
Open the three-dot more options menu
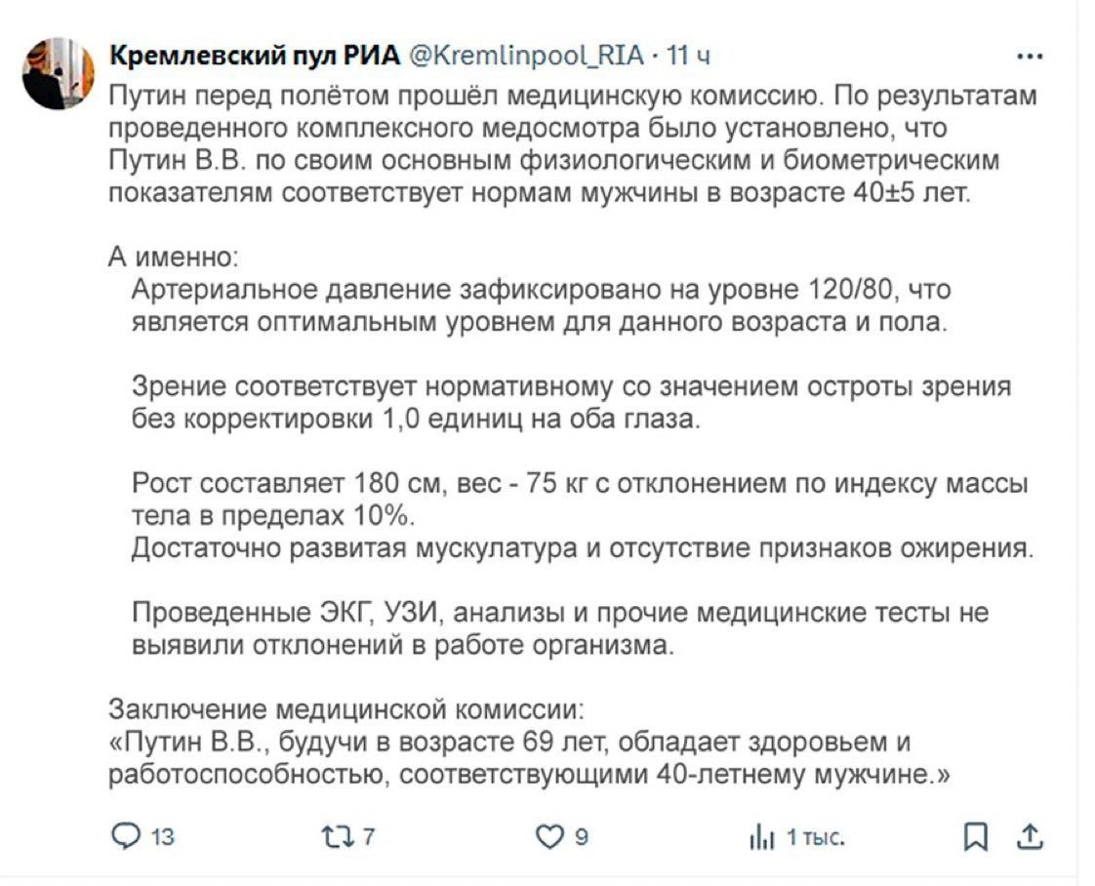1030,57
